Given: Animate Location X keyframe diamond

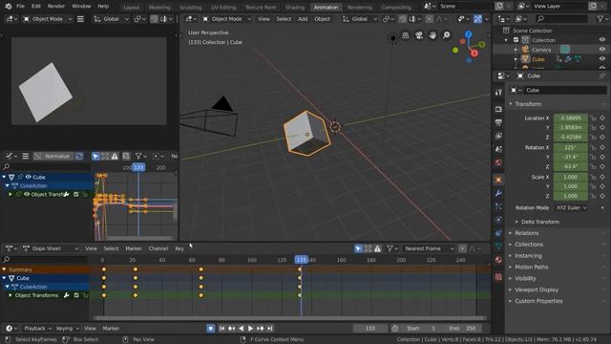Looking at the screenshot, I should click(602, 118).
